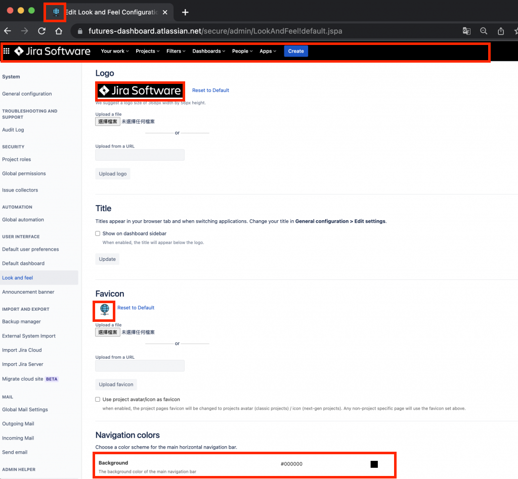Click the System heading in sidebar
The image size is (518, 479).
(x=11, y=76)
